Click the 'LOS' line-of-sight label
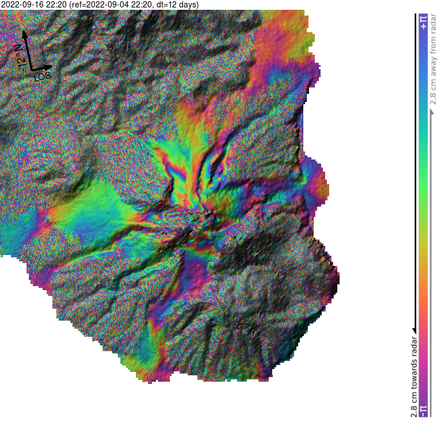This screenshot has height=422, width=438. [x=42, y=77]
